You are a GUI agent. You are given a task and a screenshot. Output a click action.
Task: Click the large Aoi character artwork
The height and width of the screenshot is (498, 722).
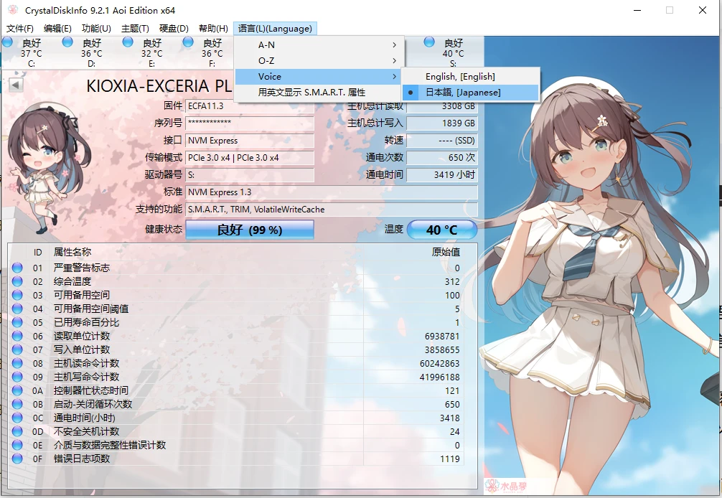pyautogui.click(x=601, y=265)
